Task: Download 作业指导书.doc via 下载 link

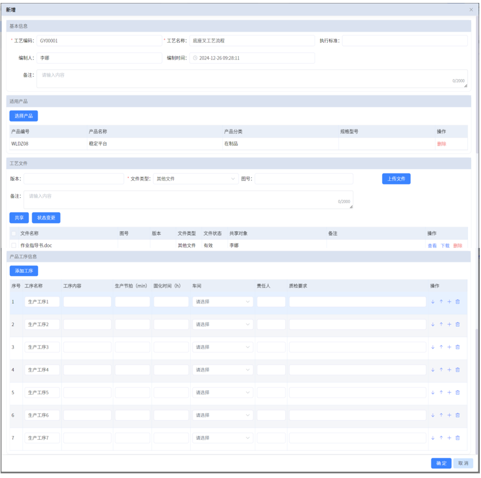Action: 445,246
